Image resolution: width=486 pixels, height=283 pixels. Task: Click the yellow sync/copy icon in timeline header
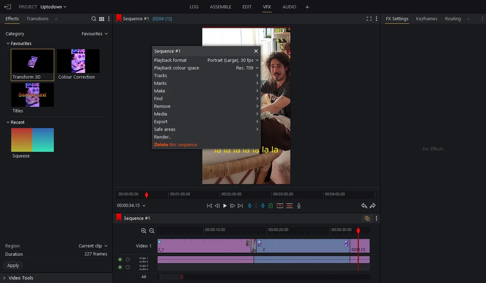pos(367,218)
